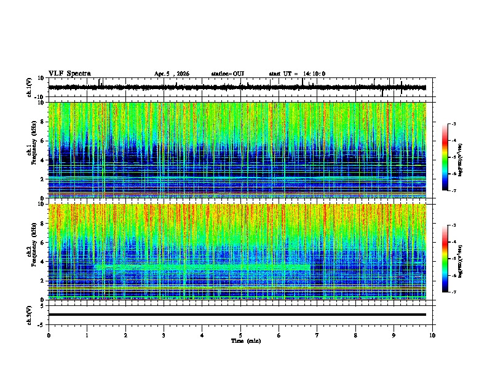Click the 'VLF Spectra' title text

coord(69,73)
